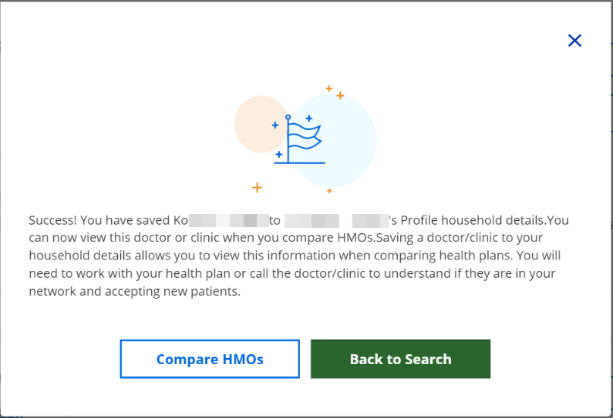
Task: Click the blue plus sign above the flag
Action: (308, 119)
